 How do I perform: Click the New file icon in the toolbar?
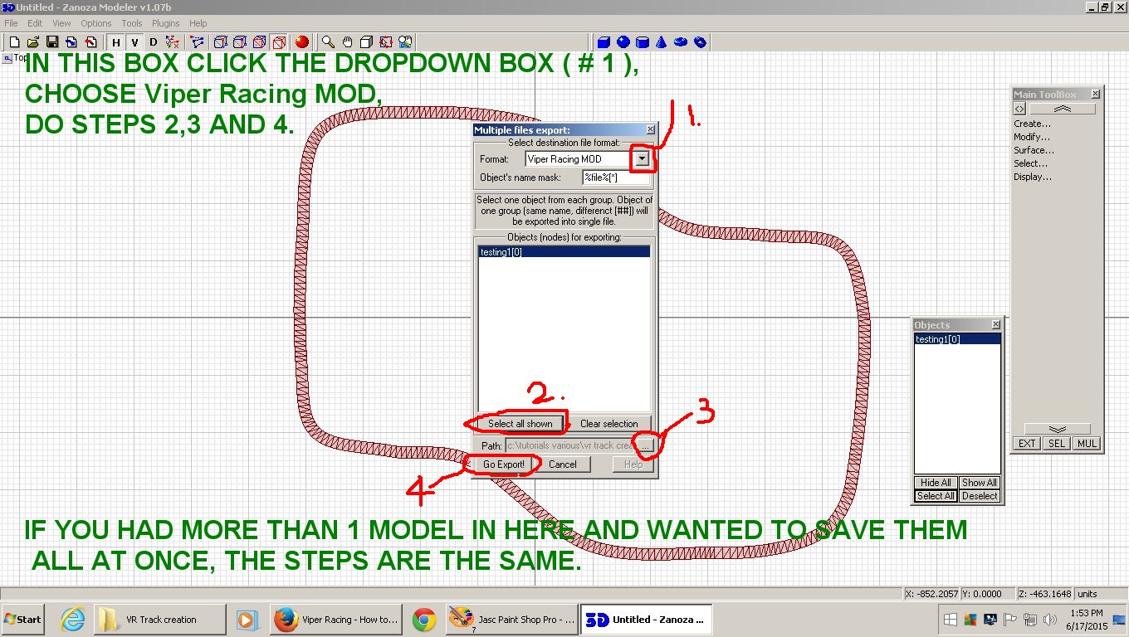14,41
